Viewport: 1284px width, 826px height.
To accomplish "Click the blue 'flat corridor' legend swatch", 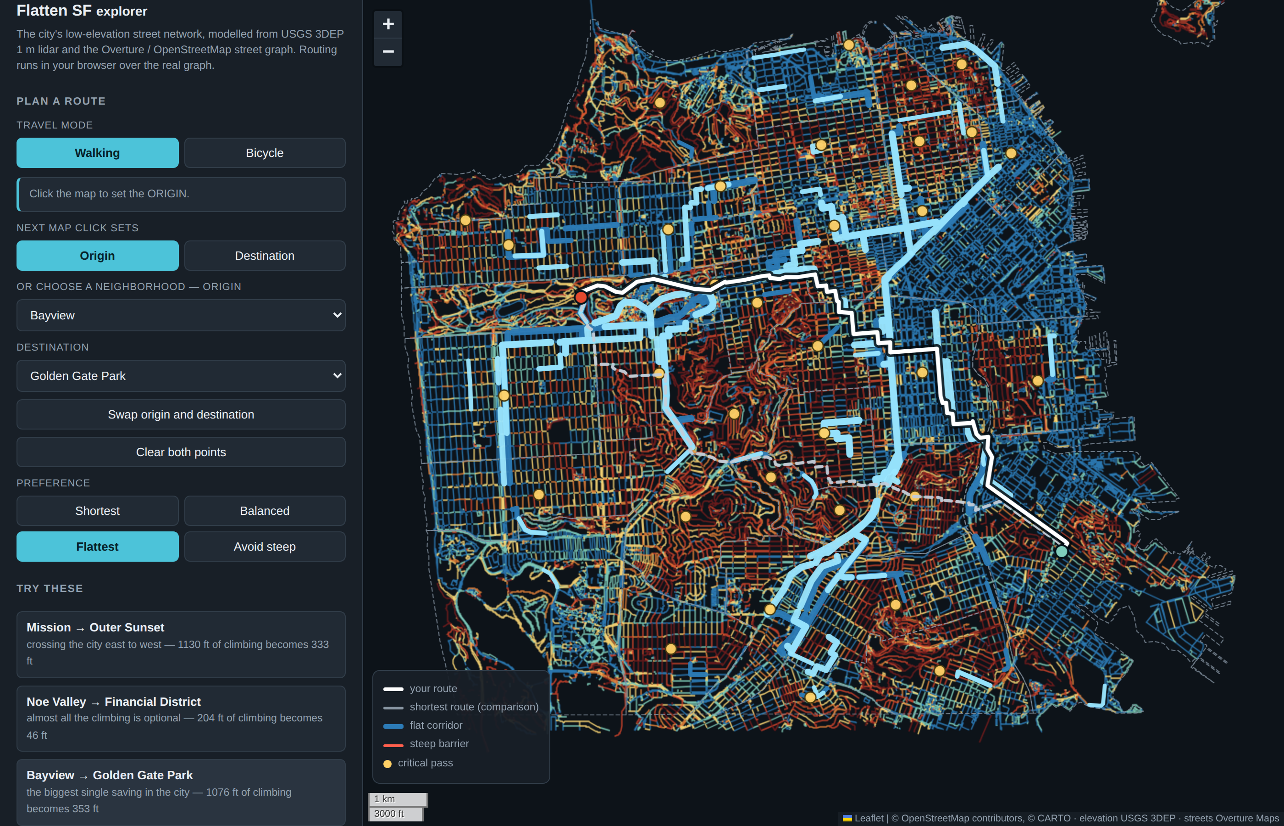I will click(393, 726).
